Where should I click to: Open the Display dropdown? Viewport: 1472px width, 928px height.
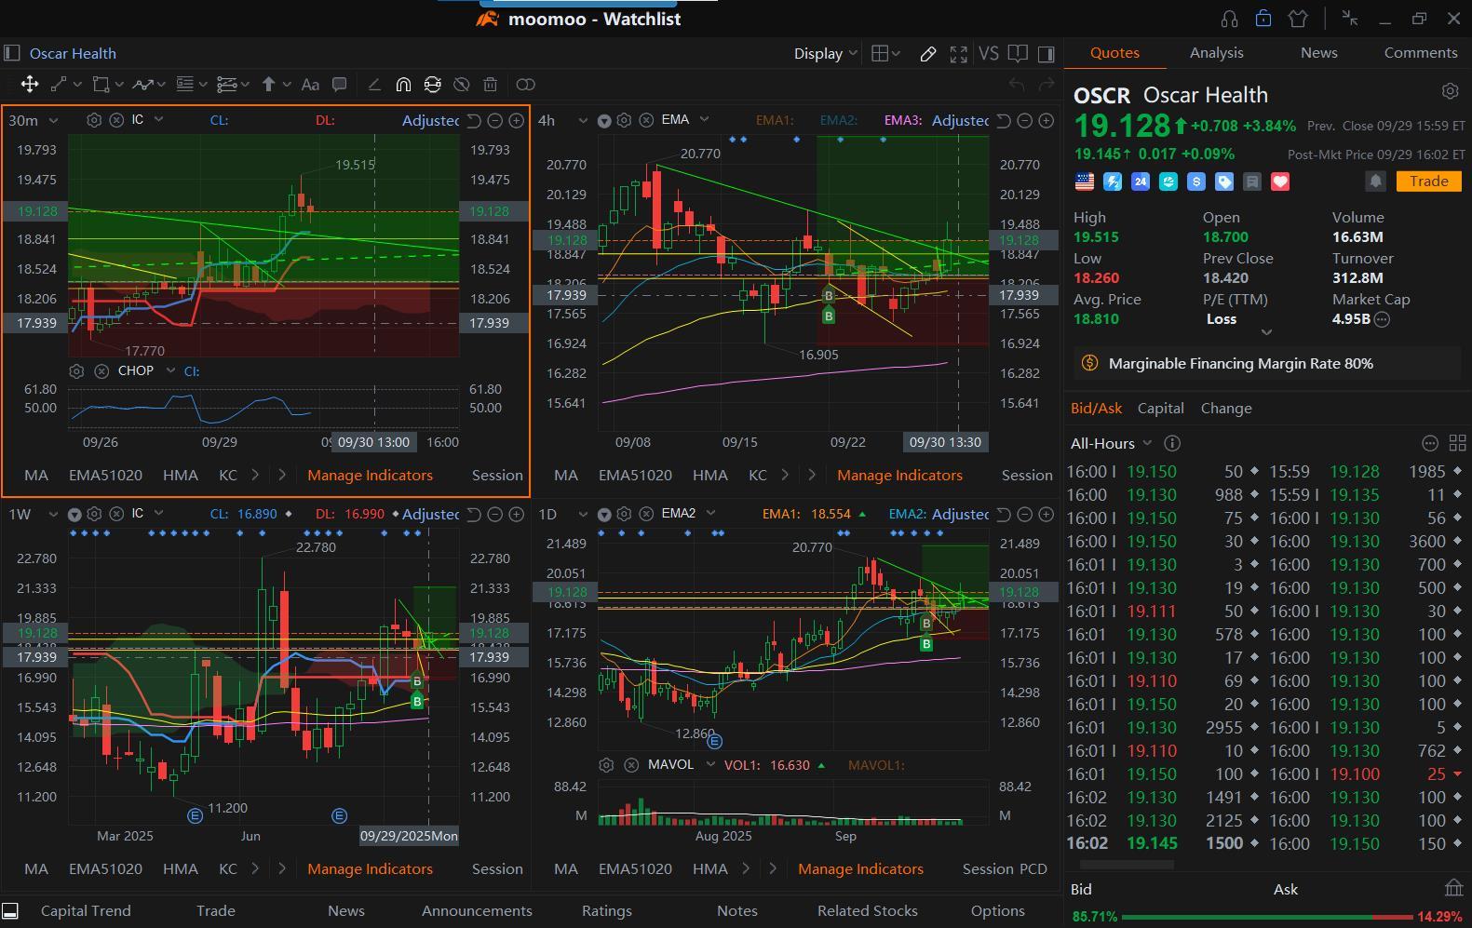pos(825,54)
